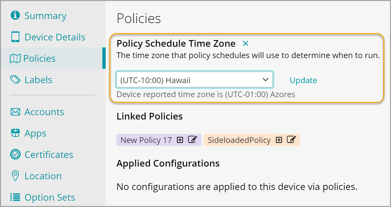Expand SideloadedPolicy details
391x207 pixels.
[279, 140]
